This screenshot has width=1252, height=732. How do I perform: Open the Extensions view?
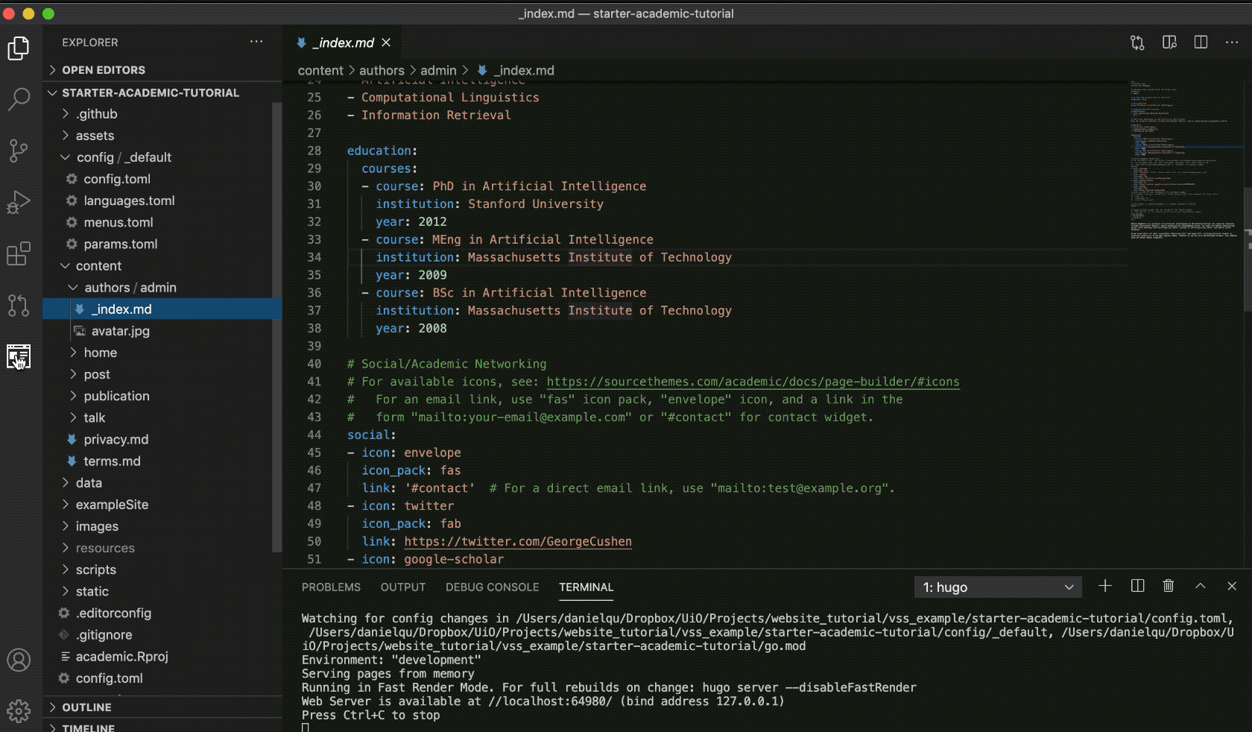point(19,254)
